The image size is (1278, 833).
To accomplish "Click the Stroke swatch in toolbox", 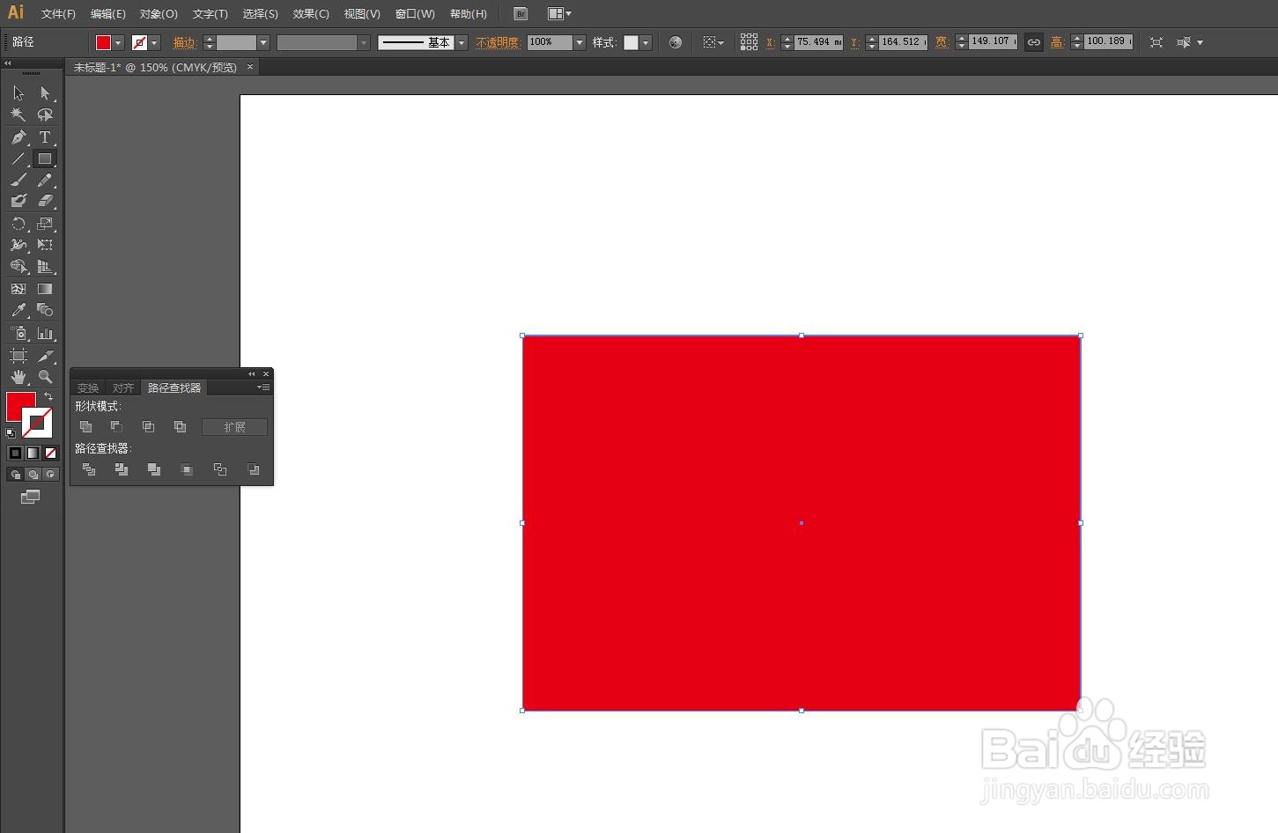I will [x=38, y=424].
